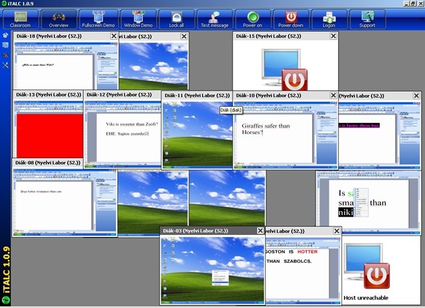Open the Diák-15 powered-off client thumbnail
This screenshot has height=308, width=425.
point(286,66)
